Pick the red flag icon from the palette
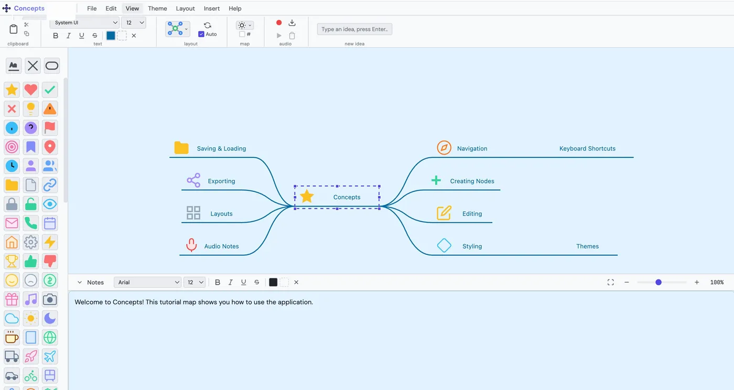The width and height of the screenshot is (734, 390). point(50,127)
